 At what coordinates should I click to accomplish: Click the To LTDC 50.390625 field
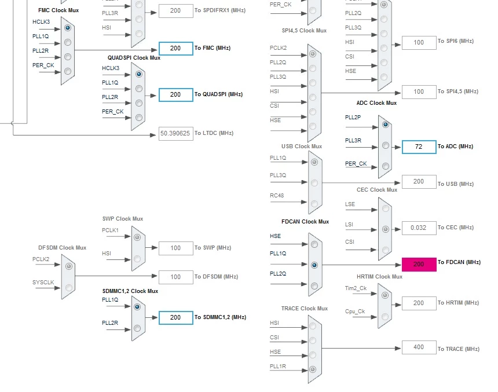175,133
